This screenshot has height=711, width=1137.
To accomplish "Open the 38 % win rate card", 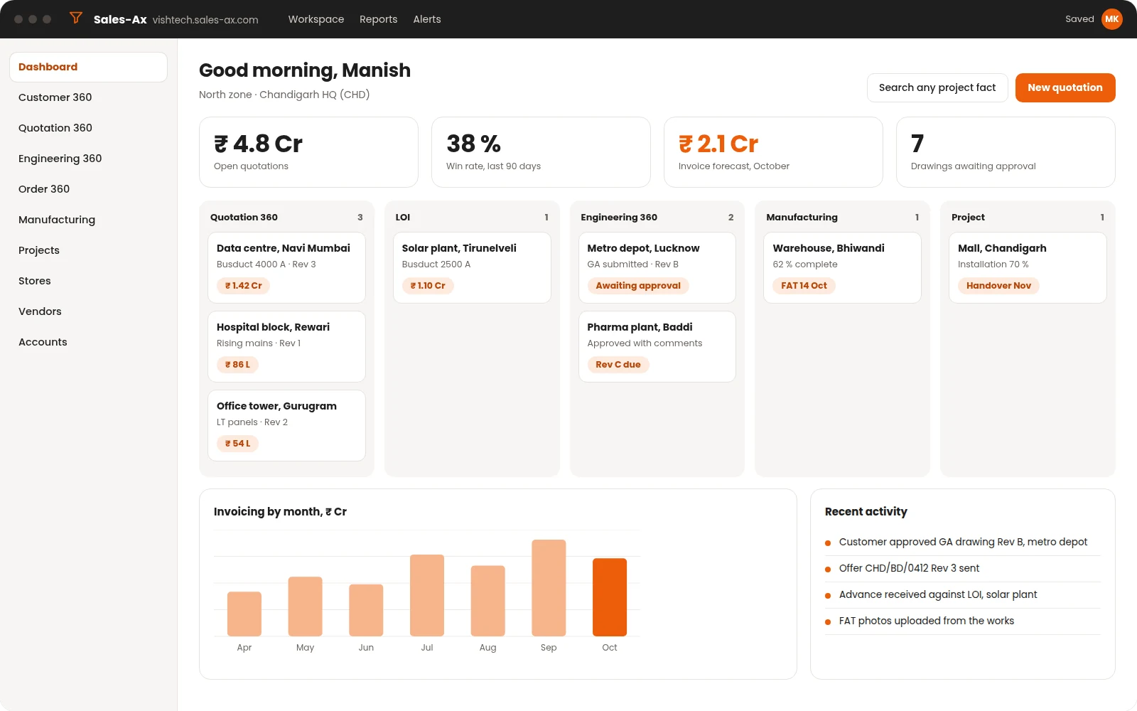I will 541,152.
